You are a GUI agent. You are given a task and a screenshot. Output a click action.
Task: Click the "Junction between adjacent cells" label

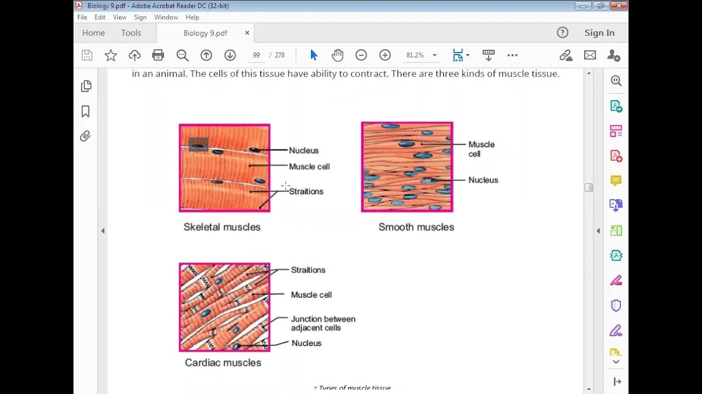[323, 323]
